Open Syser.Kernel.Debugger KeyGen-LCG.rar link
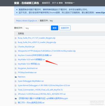 point(44,85)
